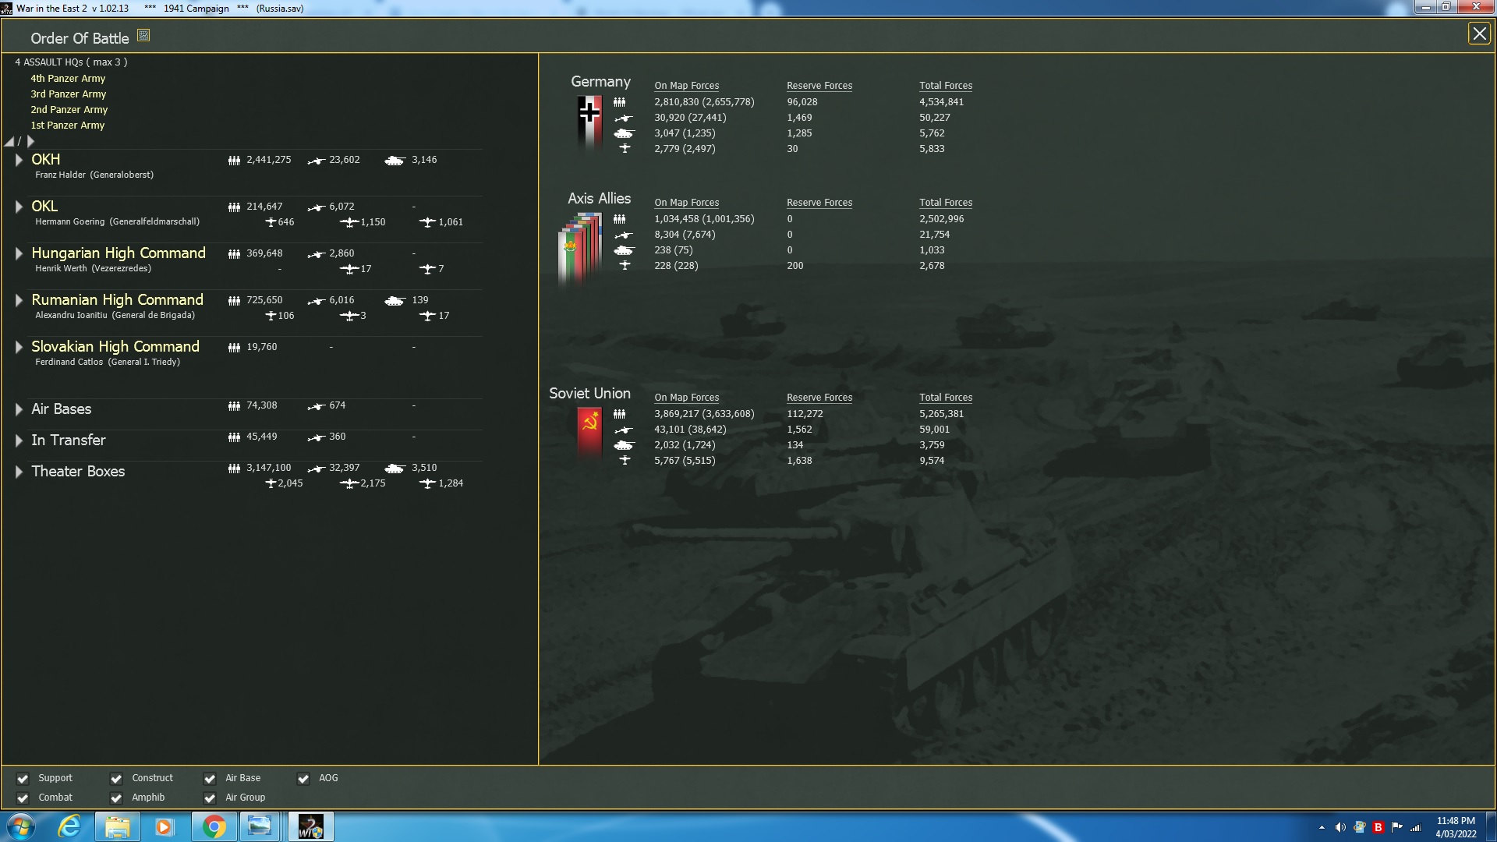Expand Rumanian High Command
1497x842 pixels.
pyautogui.click(x=19, y=300)
